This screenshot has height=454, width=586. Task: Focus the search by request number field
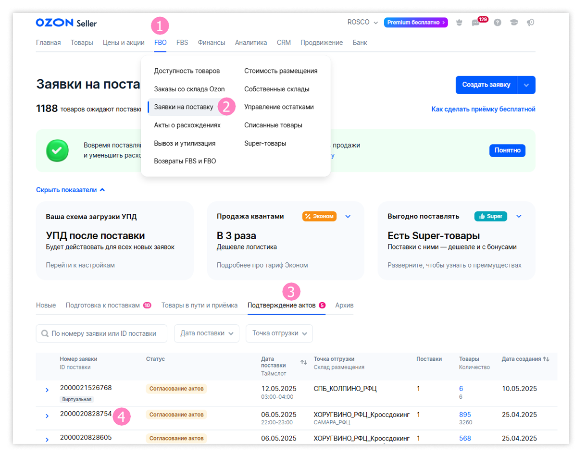click(101, 333)
